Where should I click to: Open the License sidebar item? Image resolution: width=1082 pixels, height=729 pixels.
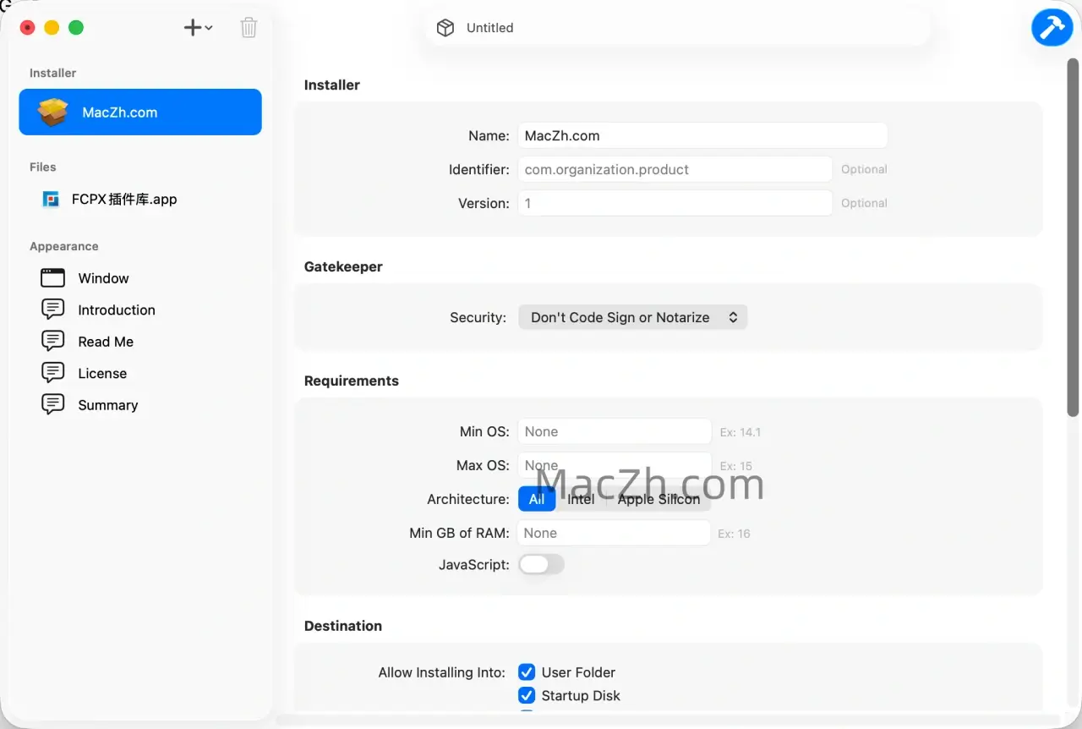[x=101, y=373]
